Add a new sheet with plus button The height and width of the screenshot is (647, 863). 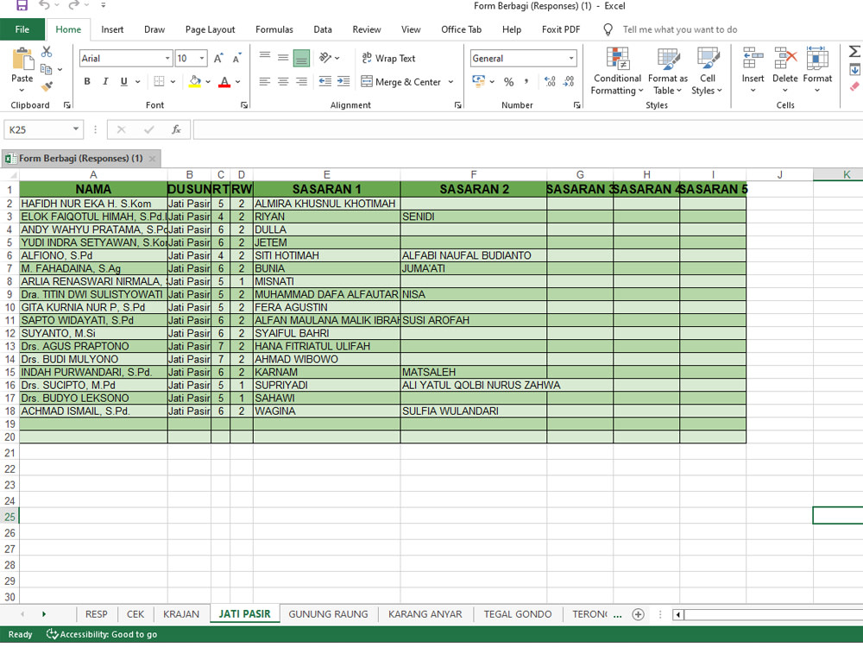click(x=638, y=614)
